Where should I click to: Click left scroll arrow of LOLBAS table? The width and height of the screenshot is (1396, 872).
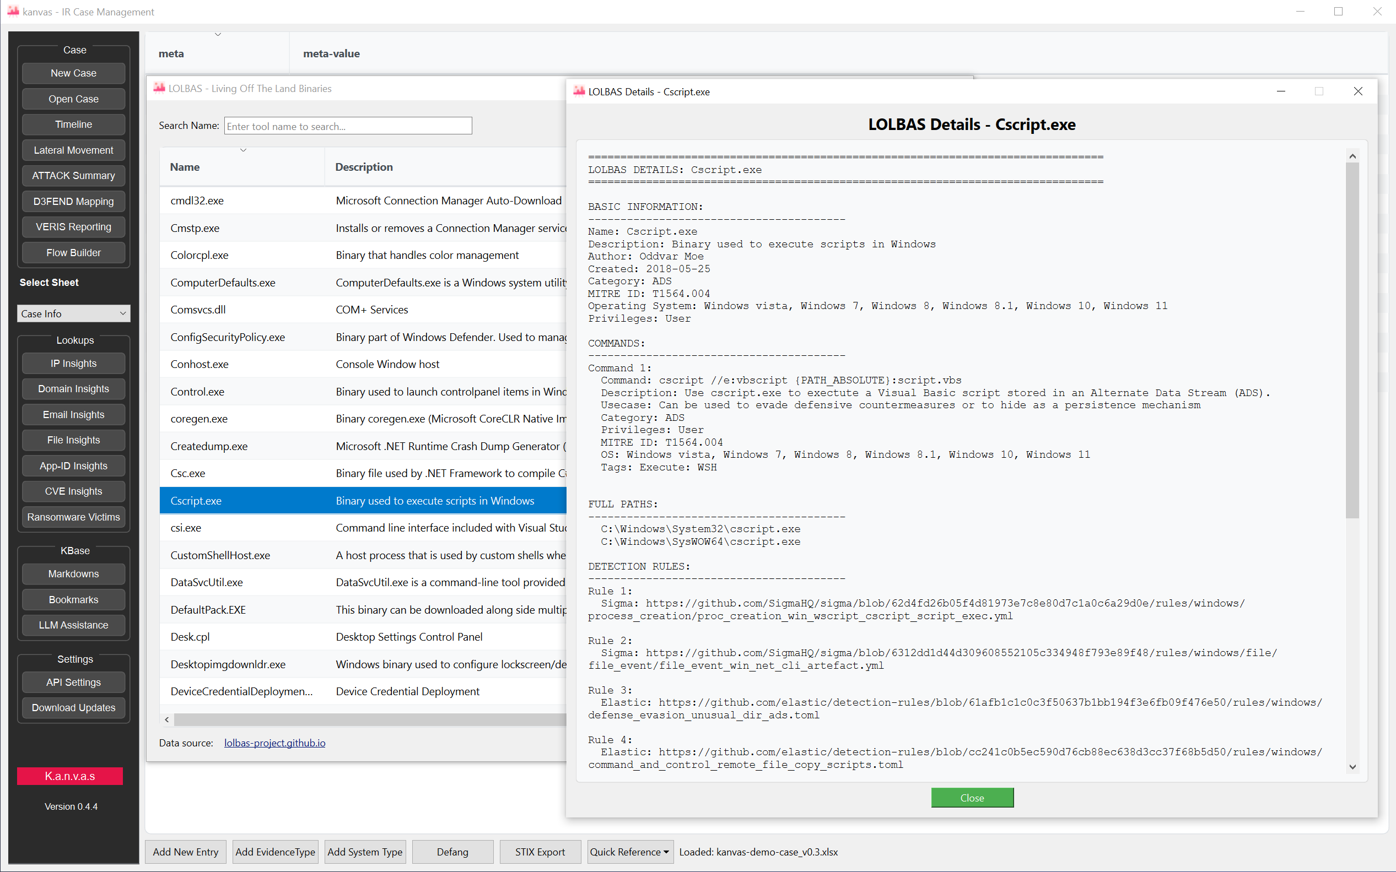[x=166, y=719]
